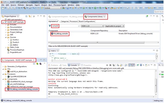Click Remove Launch X icon in Console
The image size is (164, 103).
point(110,65)
